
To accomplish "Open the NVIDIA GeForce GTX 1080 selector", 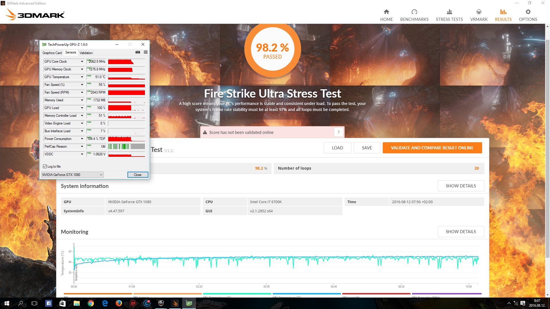I will point(72,175).
